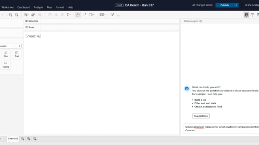Click the Create a calculated field bullet text
The height and width of the screenshot is (145, 259).
[x=208, y=106]
